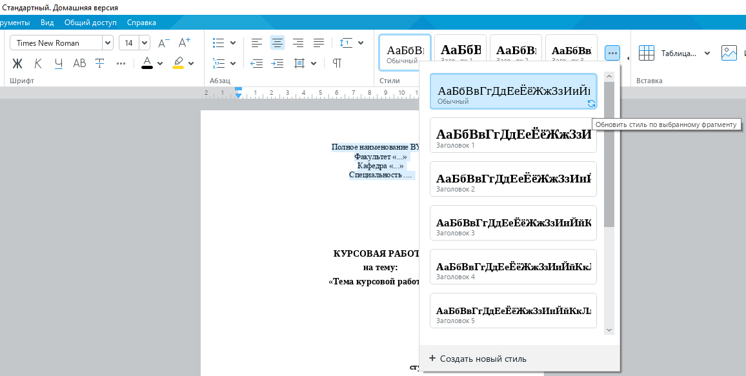Screen dimensions: 746x376
Task: Open Вид menu
Action: (47, 23)
